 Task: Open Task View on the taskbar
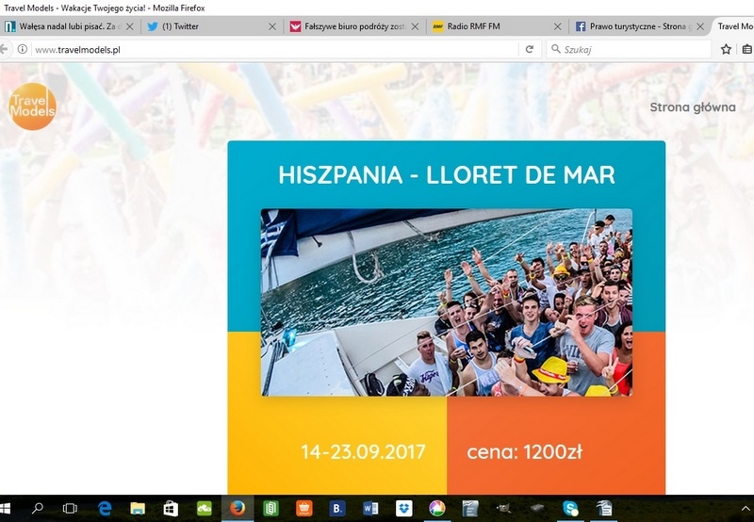(70, 508)
